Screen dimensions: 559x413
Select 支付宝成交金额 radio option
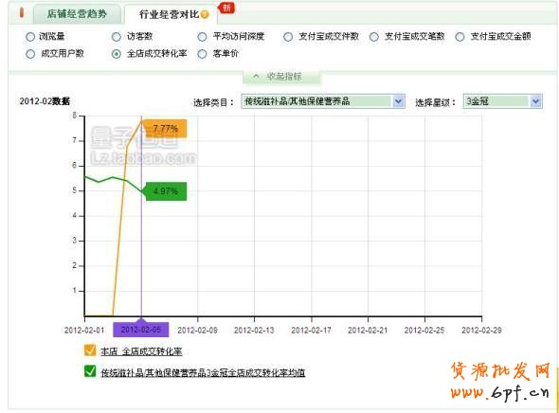coord(460,37)
